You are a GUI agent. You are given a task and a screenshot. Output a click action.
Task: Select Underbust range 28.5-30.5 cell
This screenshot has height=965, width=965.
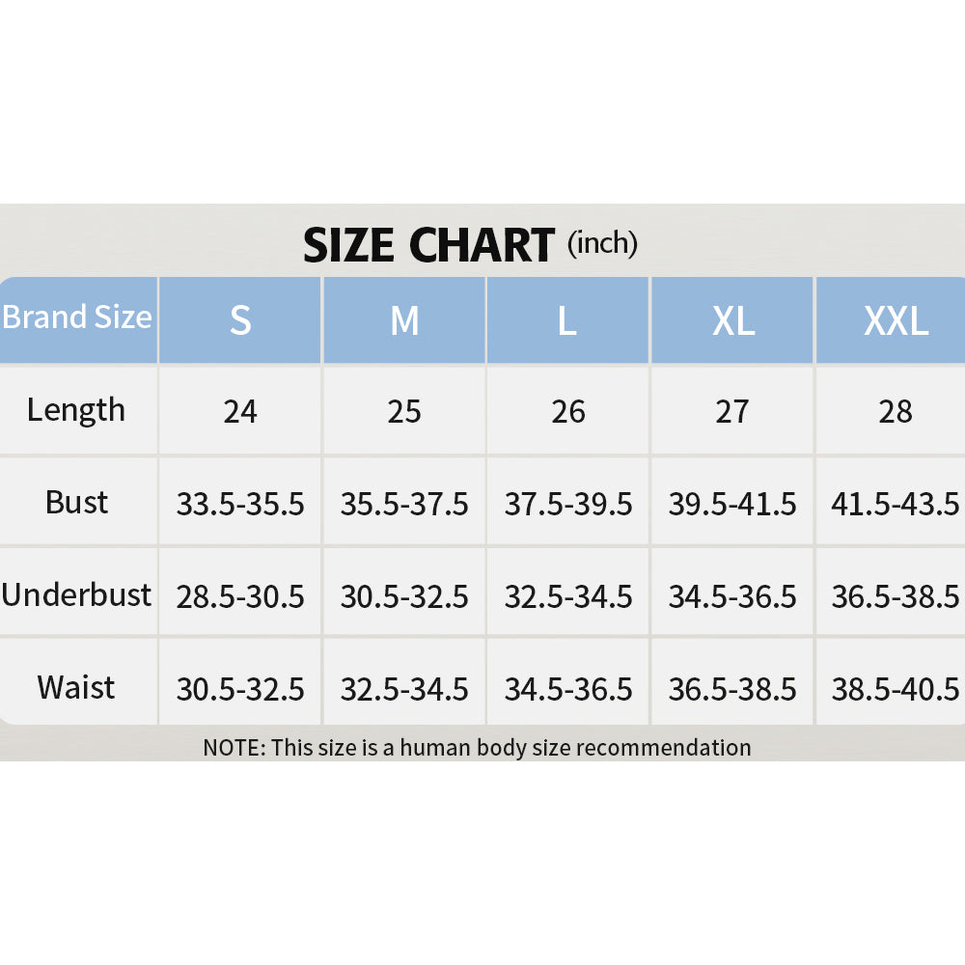[240, 596]
